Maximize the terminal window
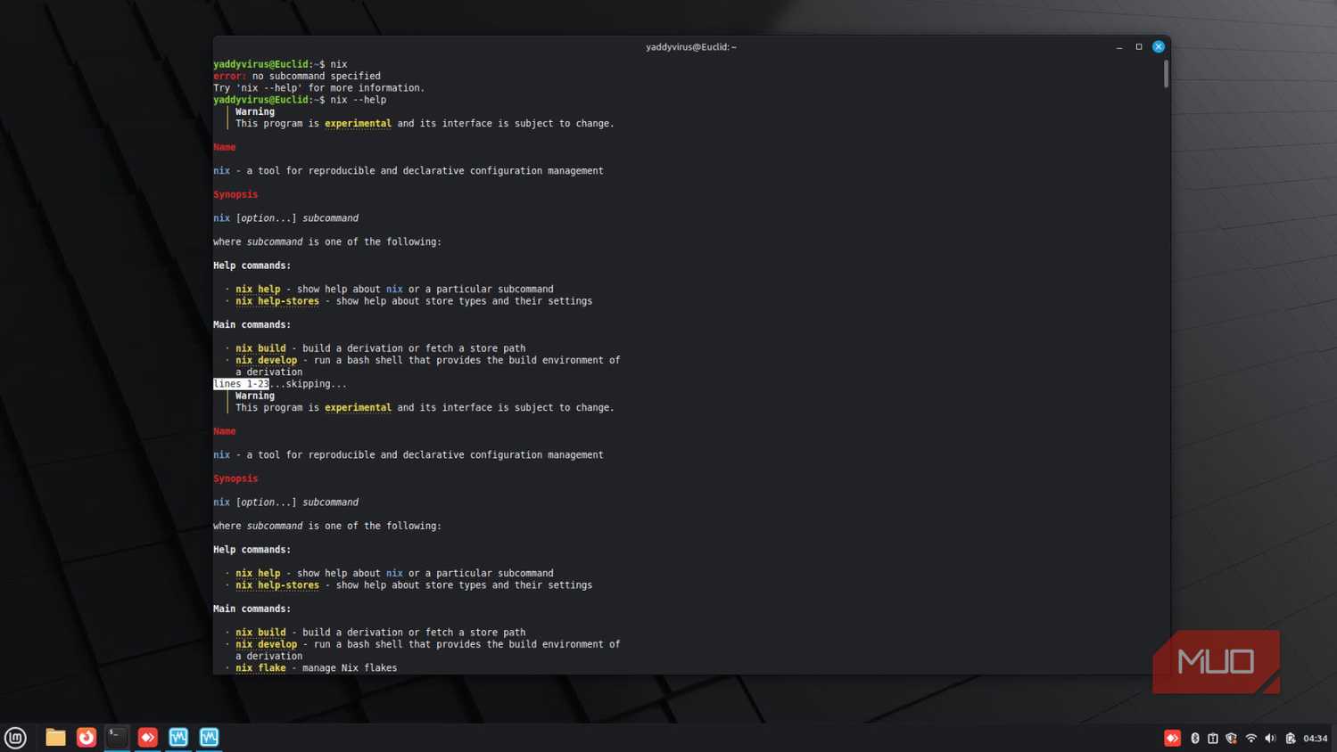 click(x=1139, y=47)
